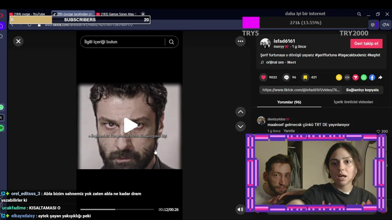Screen dimensions: 392x220
Task: Open the three-dots more options menu
Action: click(241, 41)
